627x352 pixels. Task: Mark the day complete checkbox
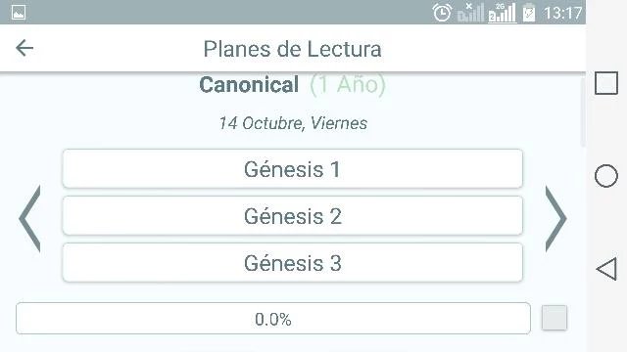(555, 318)
